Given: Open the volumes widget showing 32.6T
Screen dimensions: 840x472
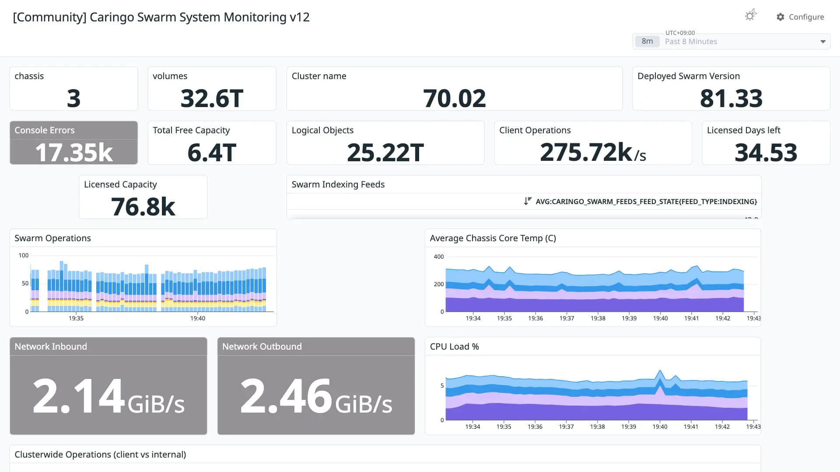Looking at the screenshot, I should [212, 89].
